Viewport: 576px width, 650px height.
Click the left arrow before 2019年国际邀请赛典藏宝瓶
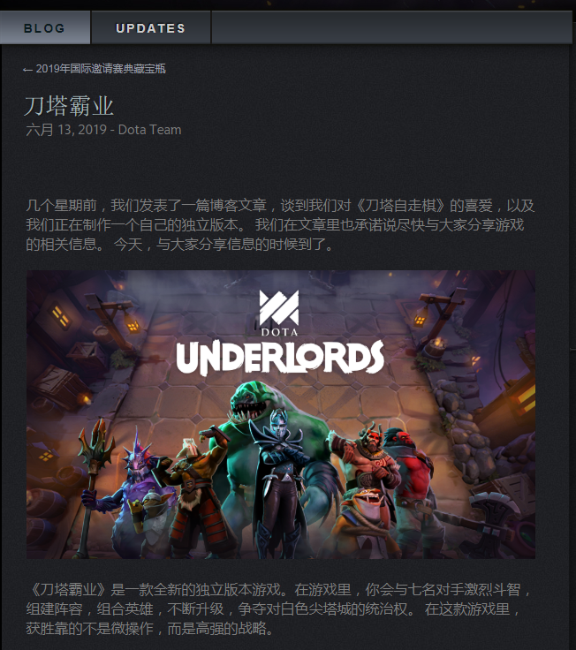tap(27, 69)
